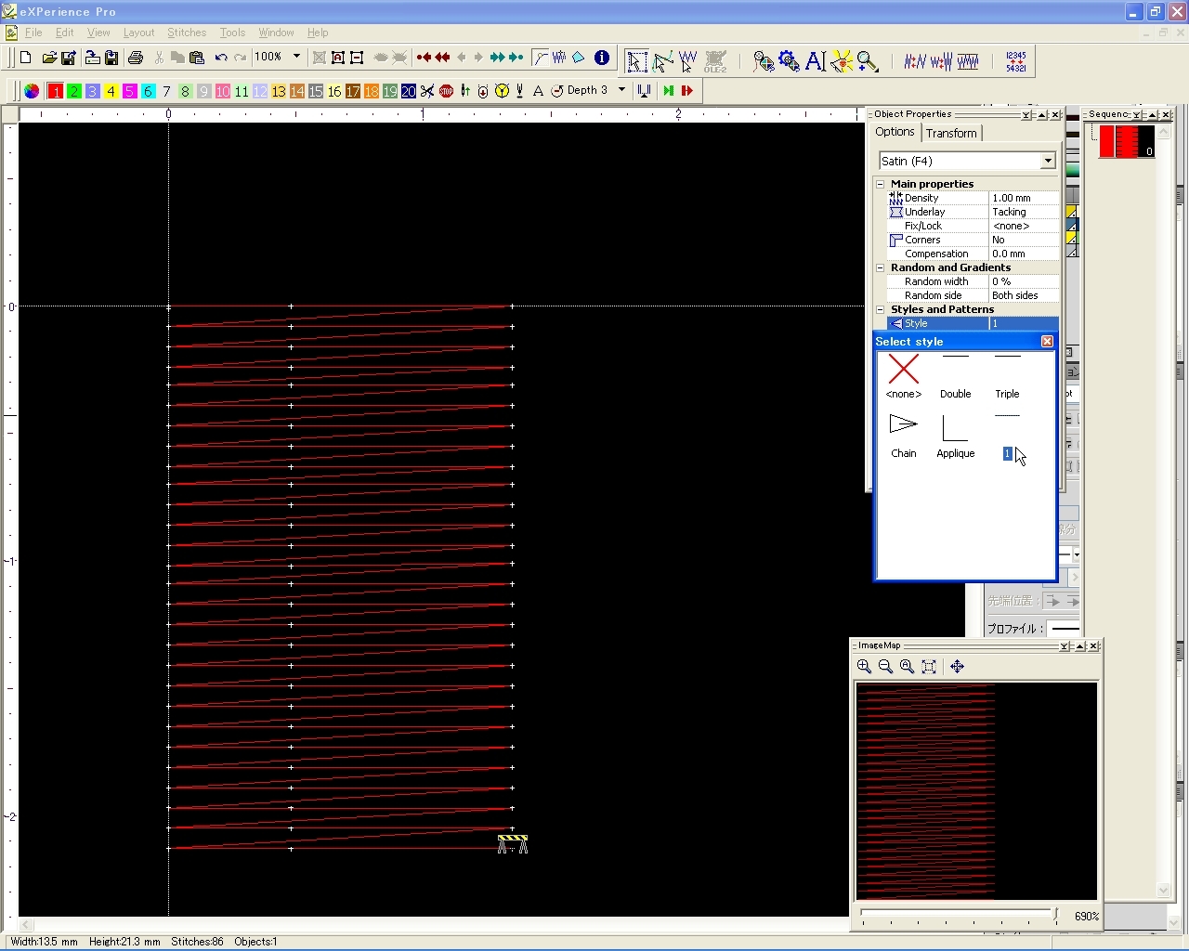
Task: Click the clock Depth icon
Action: click(x=557, y=91)
